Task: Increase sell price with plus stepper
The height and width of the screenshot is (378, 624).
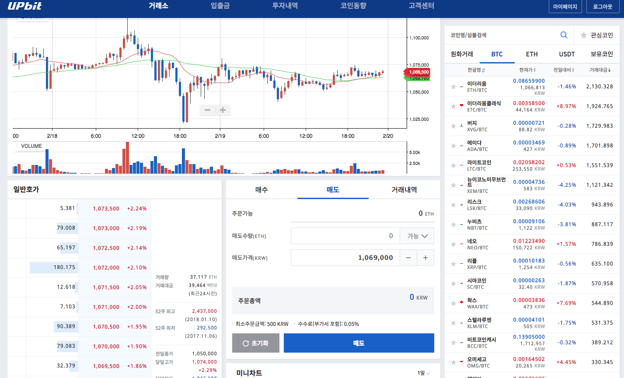Action: point(425,258)
